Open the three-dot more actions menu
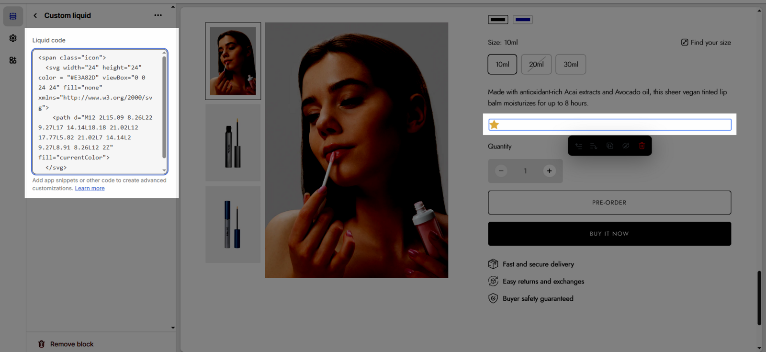This screenshot has height=352, width=766. pos(158,15)
